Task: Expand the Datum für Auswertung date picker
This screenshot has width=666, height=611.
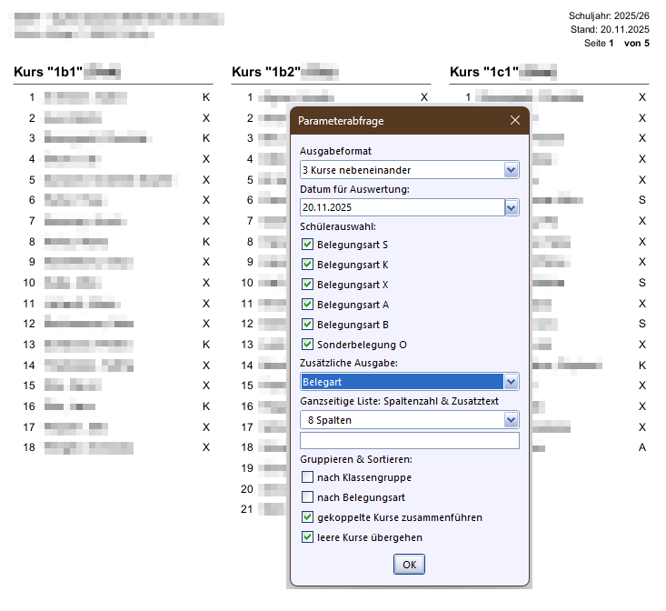Action: pos(511,208)
